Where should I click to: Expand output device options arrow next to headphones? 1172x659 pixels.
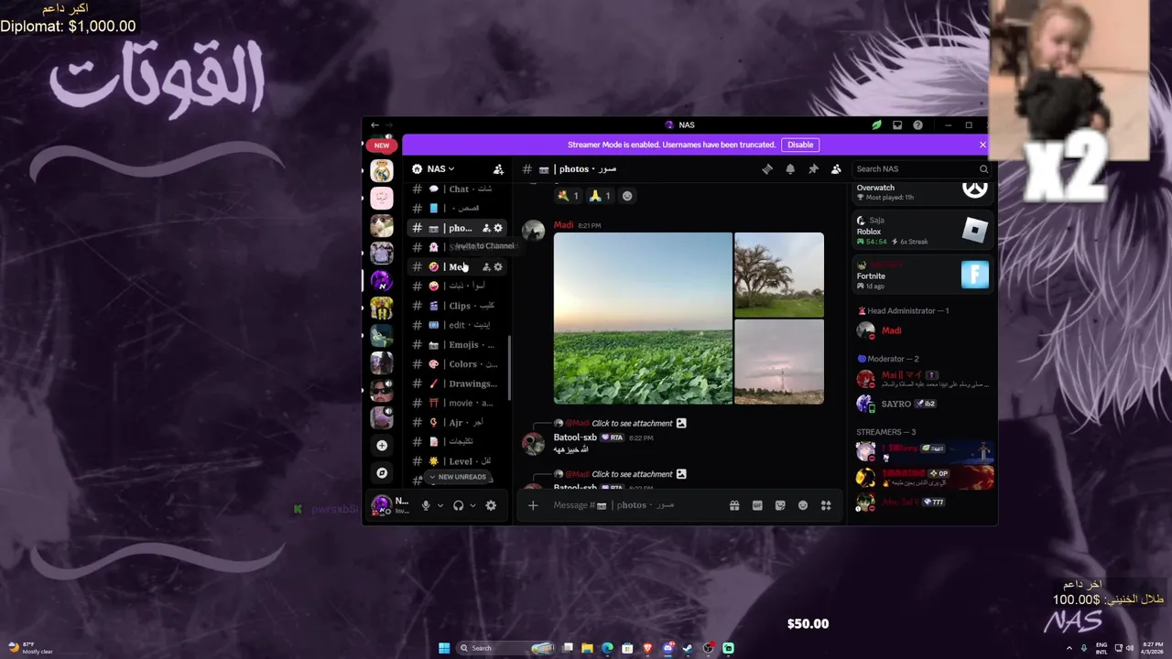[x=472, y=505]
